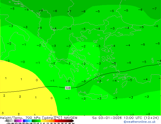Click the gray left arrow of legend
Viewport: 161px width, 124px height.
click(x=6, y=121)
